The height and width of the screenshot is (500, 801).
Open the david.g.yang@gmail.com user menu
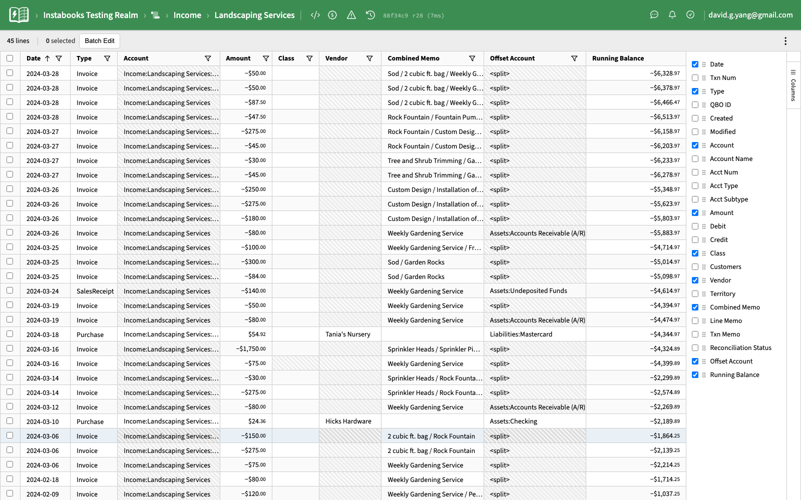[x=750, y=15]
